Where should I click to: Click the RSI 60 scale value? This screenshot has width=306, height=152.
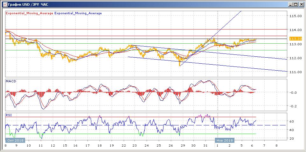292,121
